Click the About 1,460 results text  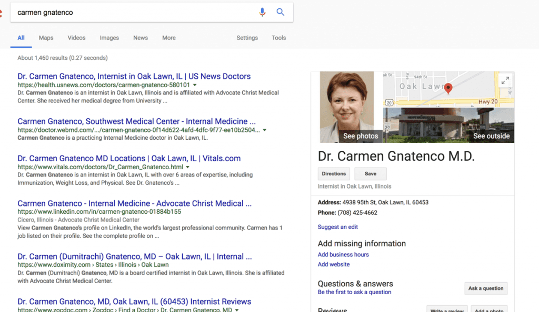click(x=63, y=58)
